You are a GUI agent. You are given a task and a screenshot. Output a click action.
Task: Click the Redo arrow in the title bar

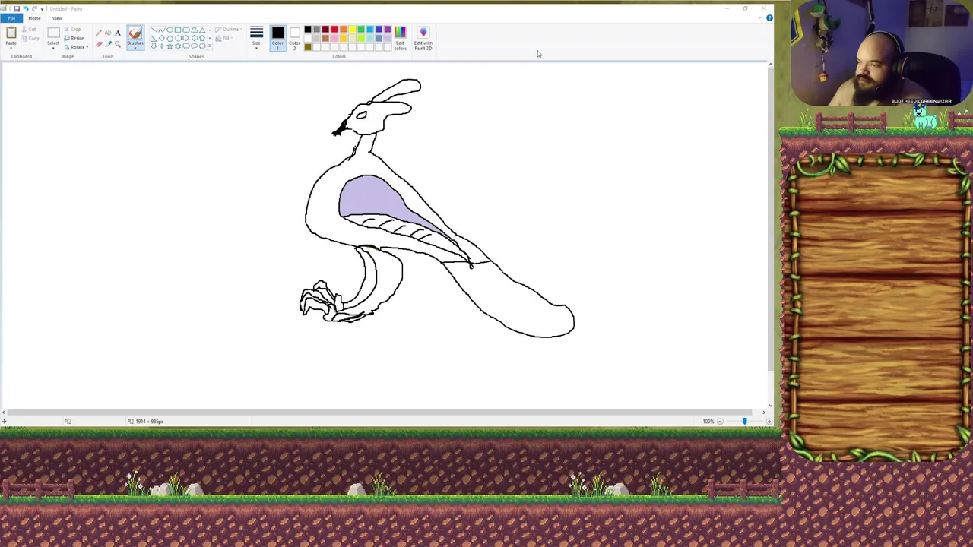pyautogui.click(x=34, y=8)
